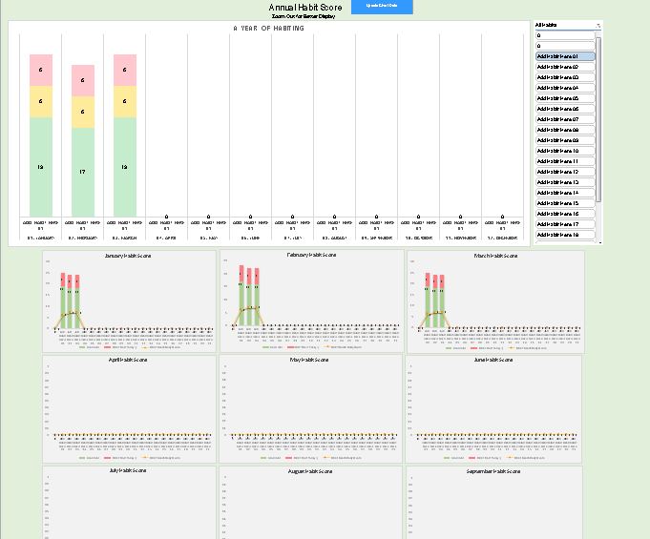Select Add Habit Here 06 in slicer
This screenshot has height=539, width=650.
click(x=565, y=109)
